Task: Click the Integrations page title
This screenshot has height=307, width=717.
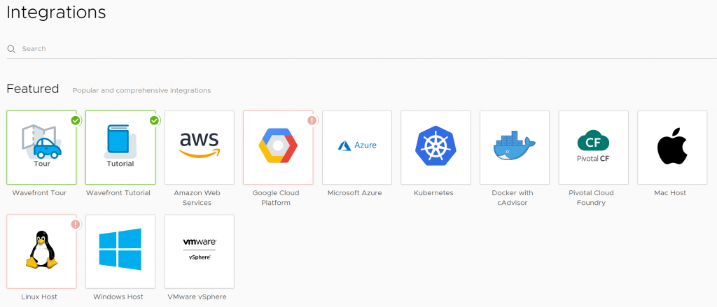Action: pos(56,13)
